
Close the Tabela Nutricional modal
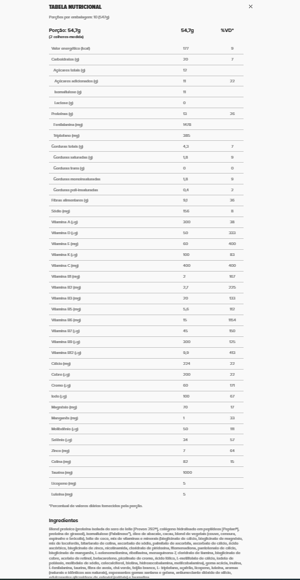click(250, 7)
